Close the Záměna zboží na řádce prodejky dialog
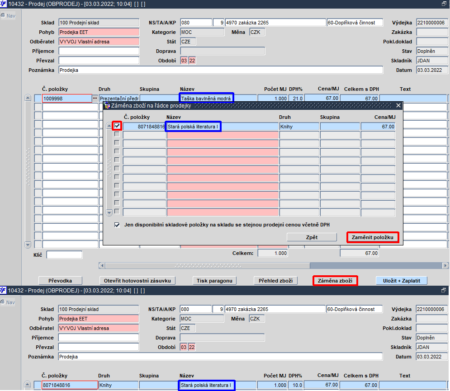 pos(398,106)
